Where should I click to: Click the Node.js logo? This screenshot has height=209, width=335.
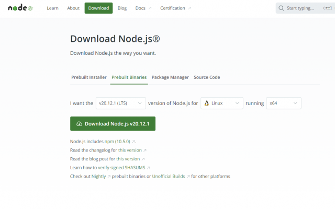20,8
